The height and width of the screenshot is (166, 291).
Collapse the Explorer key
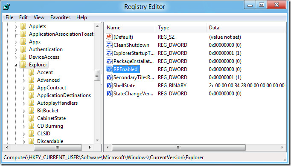16,65
